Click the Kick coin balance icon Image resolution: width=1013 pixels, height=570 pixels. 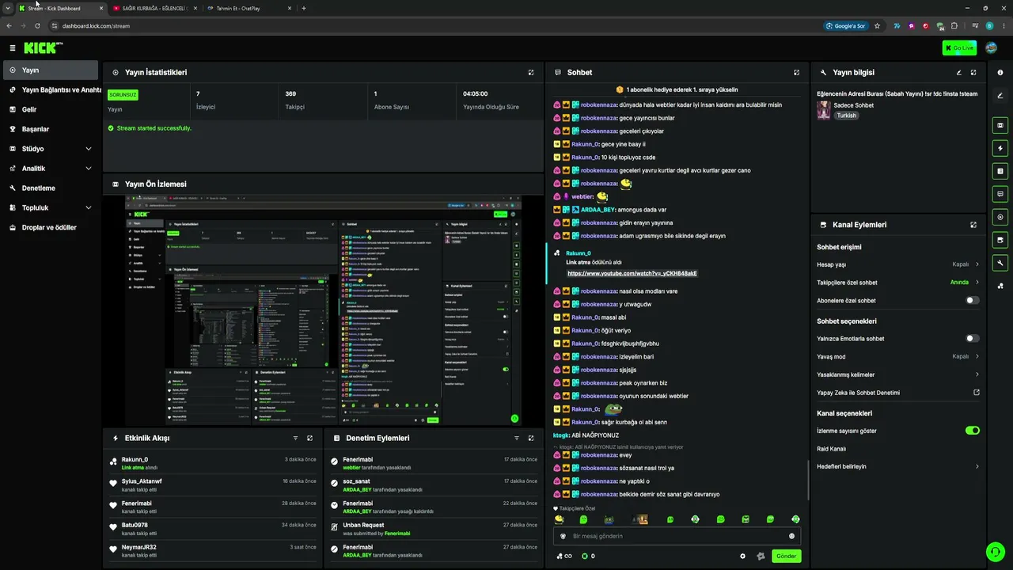(585, 556)
